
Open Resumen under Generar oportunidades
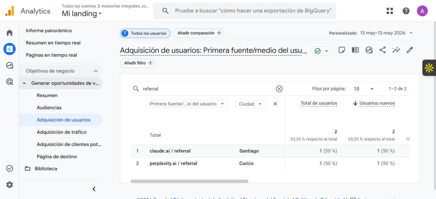point(47,96)
